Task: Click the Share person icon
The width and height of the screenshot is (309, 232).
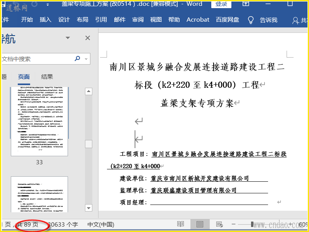Action: point(295,20)
